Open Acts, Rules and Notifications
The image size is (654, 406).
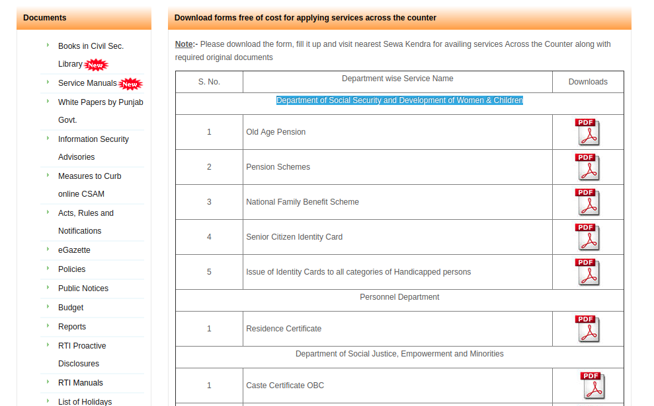tap(86, 213)
